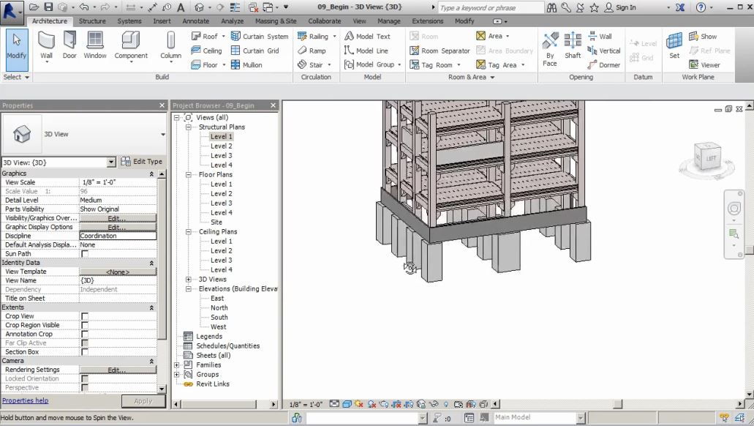754x426 pixels.
Task: Toggle the Perspective checkbox
Action: coord(85,387)
